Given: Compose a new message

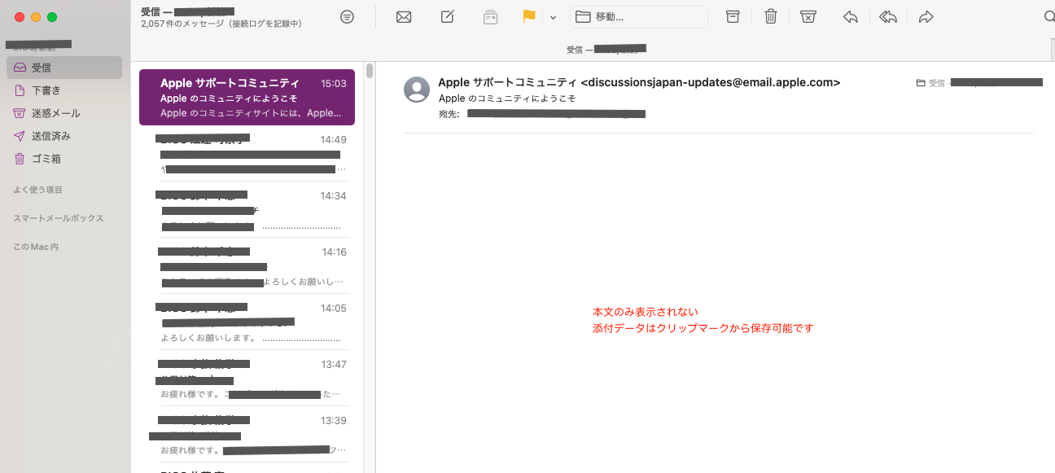Looking at the screenshot, I should 447,17.
